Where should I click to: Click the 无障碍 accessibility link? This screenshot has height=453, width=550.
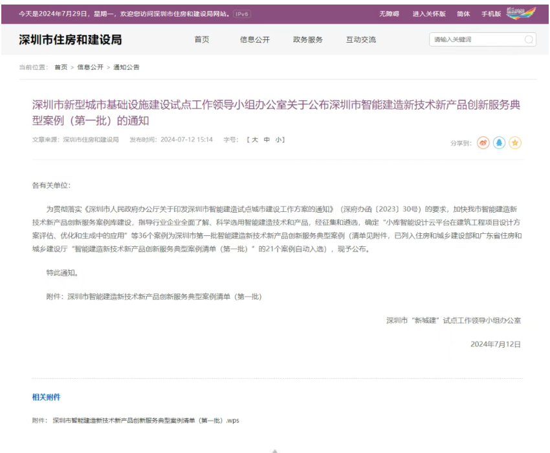click(x=389, y=14)
